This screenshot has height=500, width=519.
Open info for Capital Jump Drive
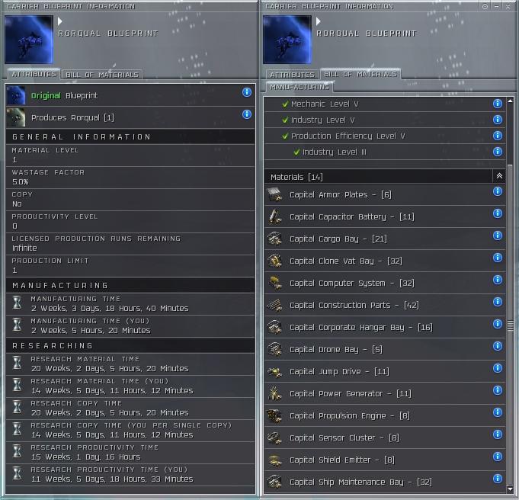tap(497, 369)
